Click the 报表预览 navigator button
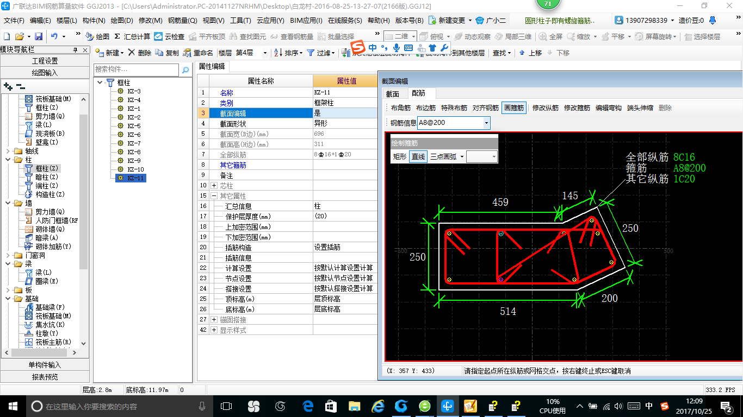 click(45, 377)
